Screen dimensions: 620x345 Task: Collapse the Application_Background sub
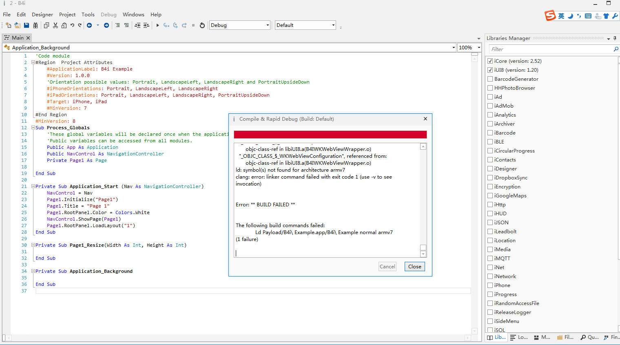[x=33, y=272]
